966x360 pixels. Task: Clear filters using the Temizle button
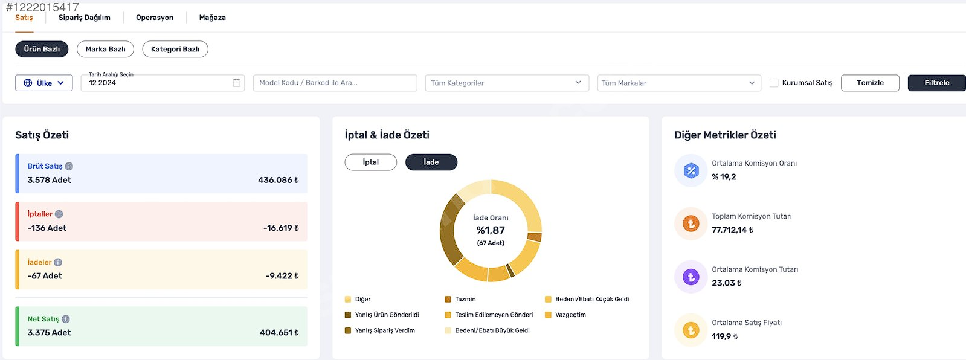click(x=870, y=83)
